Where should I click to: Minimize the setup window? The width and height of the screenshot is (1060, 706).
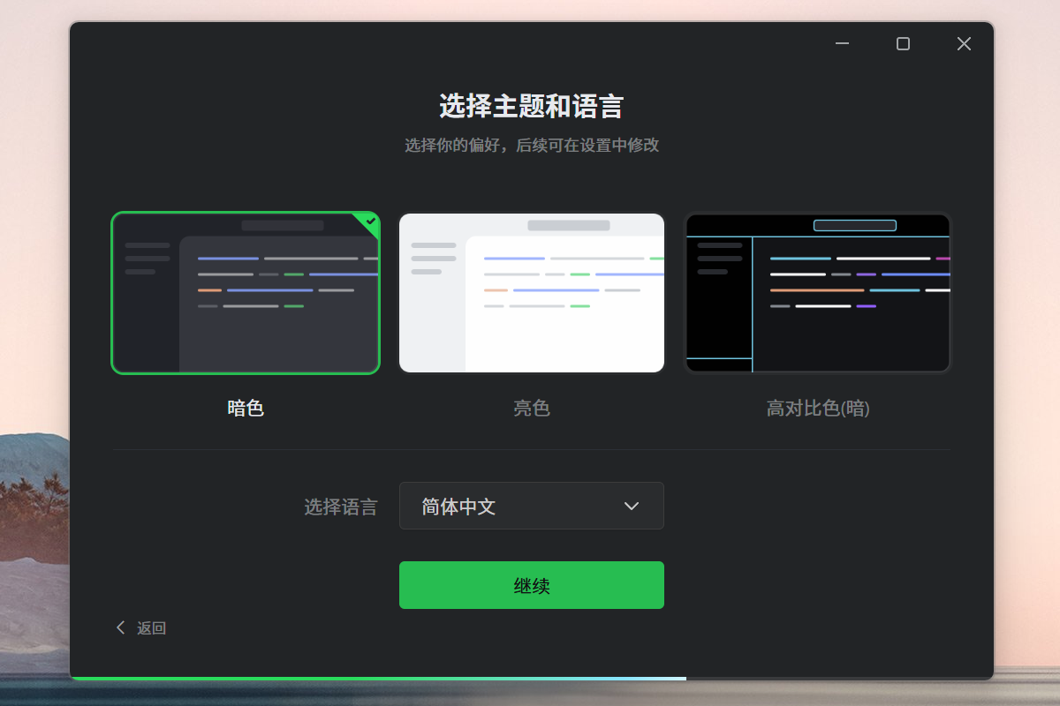point(843,44)
